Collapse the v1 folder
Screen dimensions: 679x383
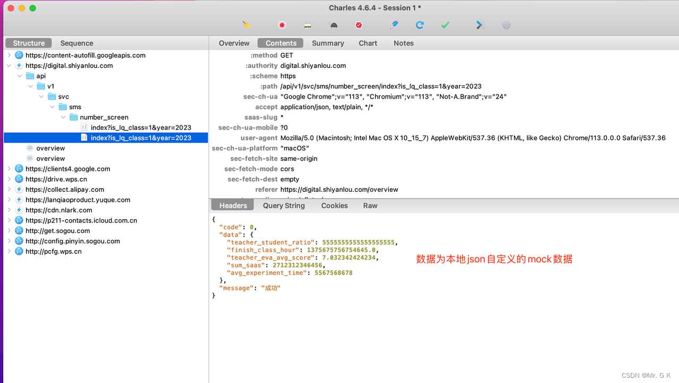pos(31,86)
